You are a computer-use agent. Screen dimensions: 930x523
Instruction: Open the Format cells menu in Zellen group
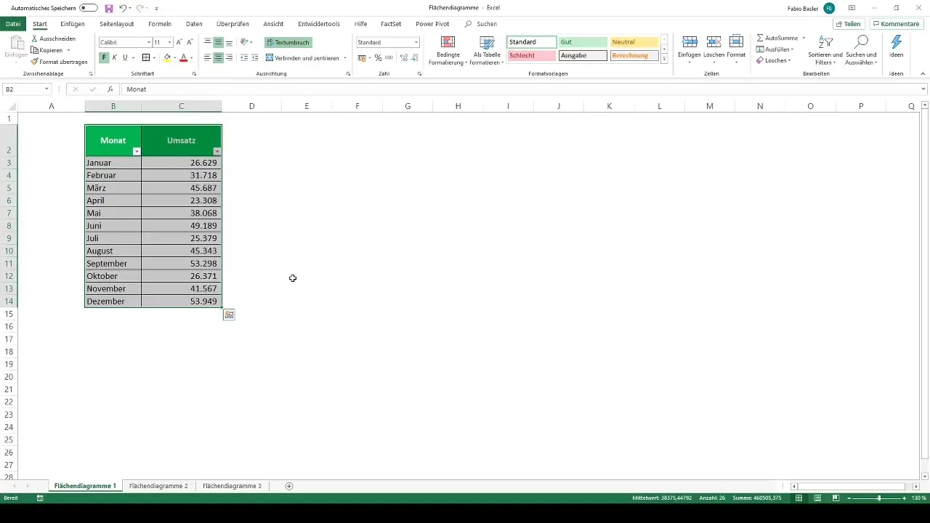pos(736,48)
